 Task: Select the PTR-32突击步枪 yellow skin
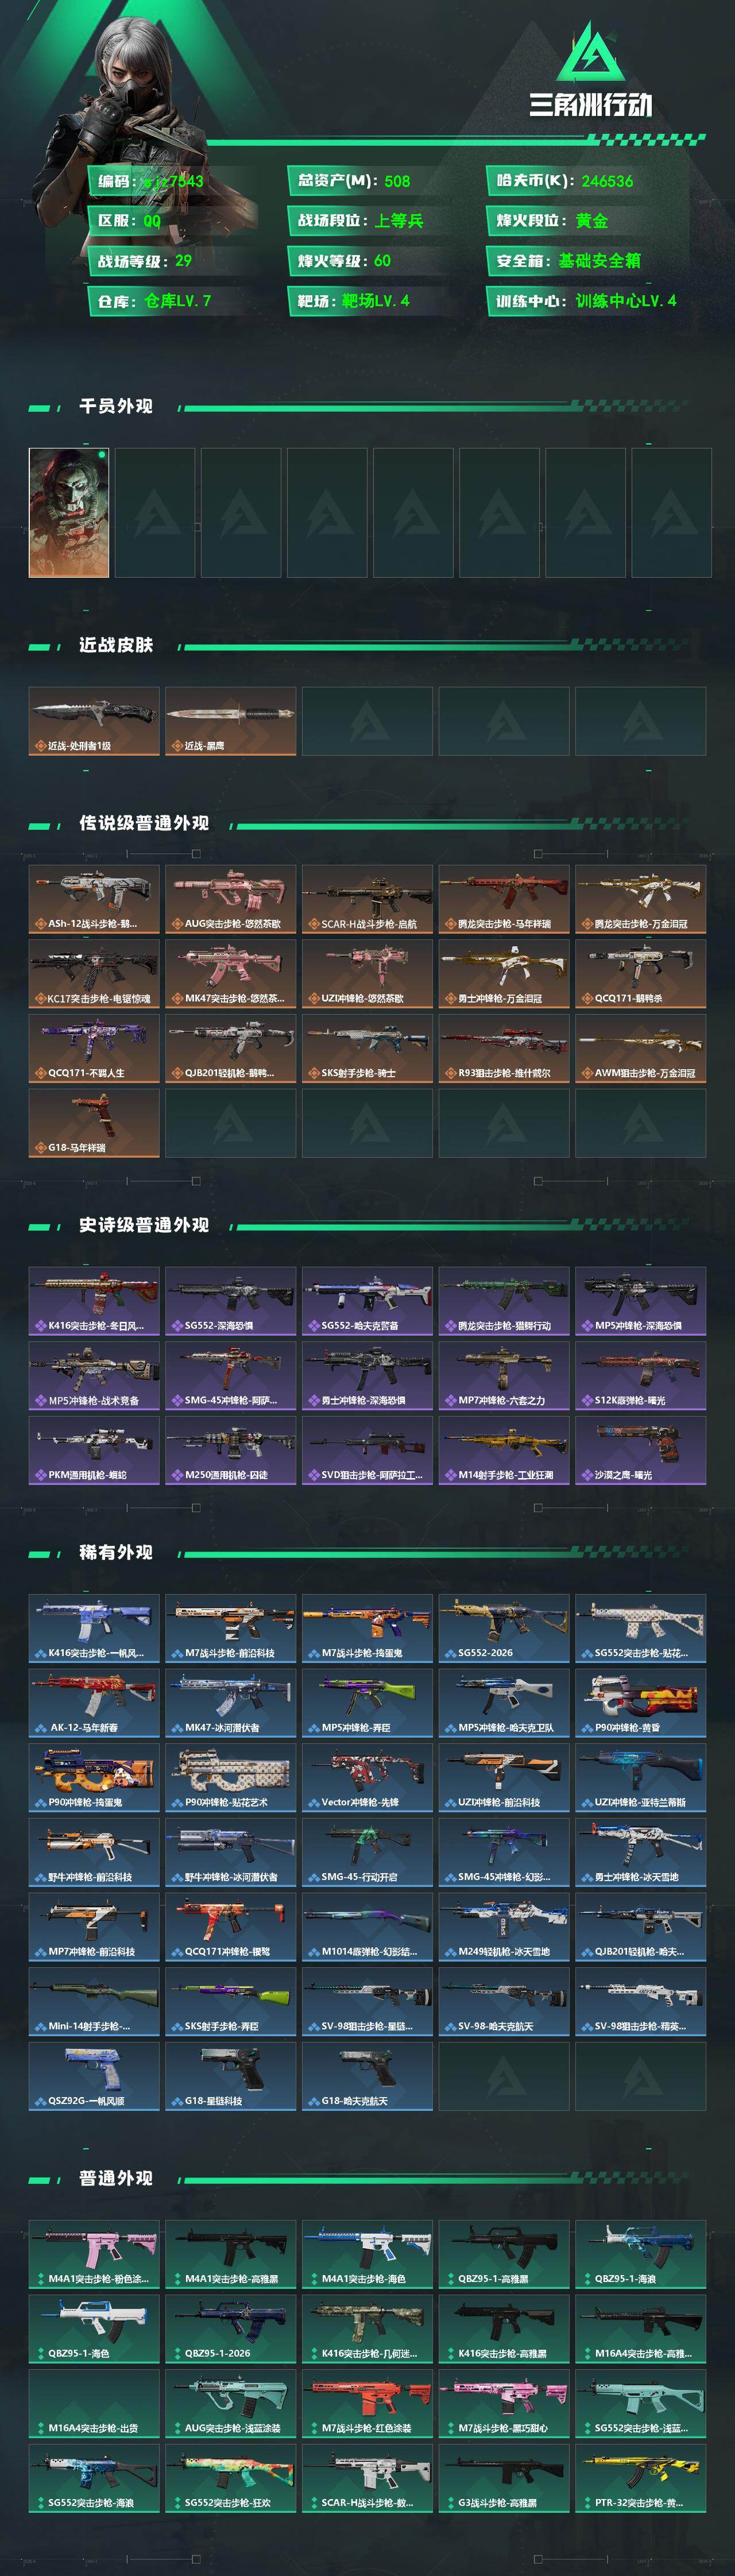coord(641,2478)
